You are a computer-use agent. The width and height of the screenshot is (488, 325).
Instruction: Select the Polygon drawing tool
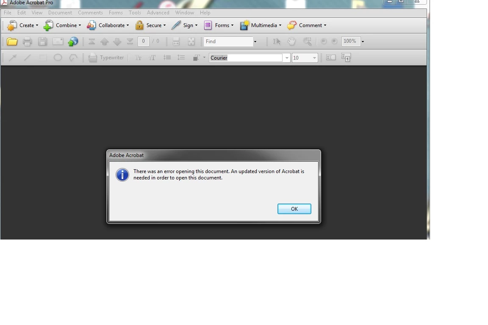pos(73,58)
